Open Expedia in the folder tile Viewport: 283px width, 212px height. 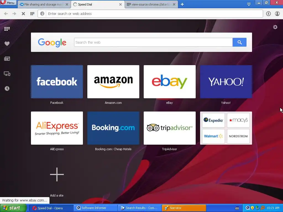coord(213,120)
